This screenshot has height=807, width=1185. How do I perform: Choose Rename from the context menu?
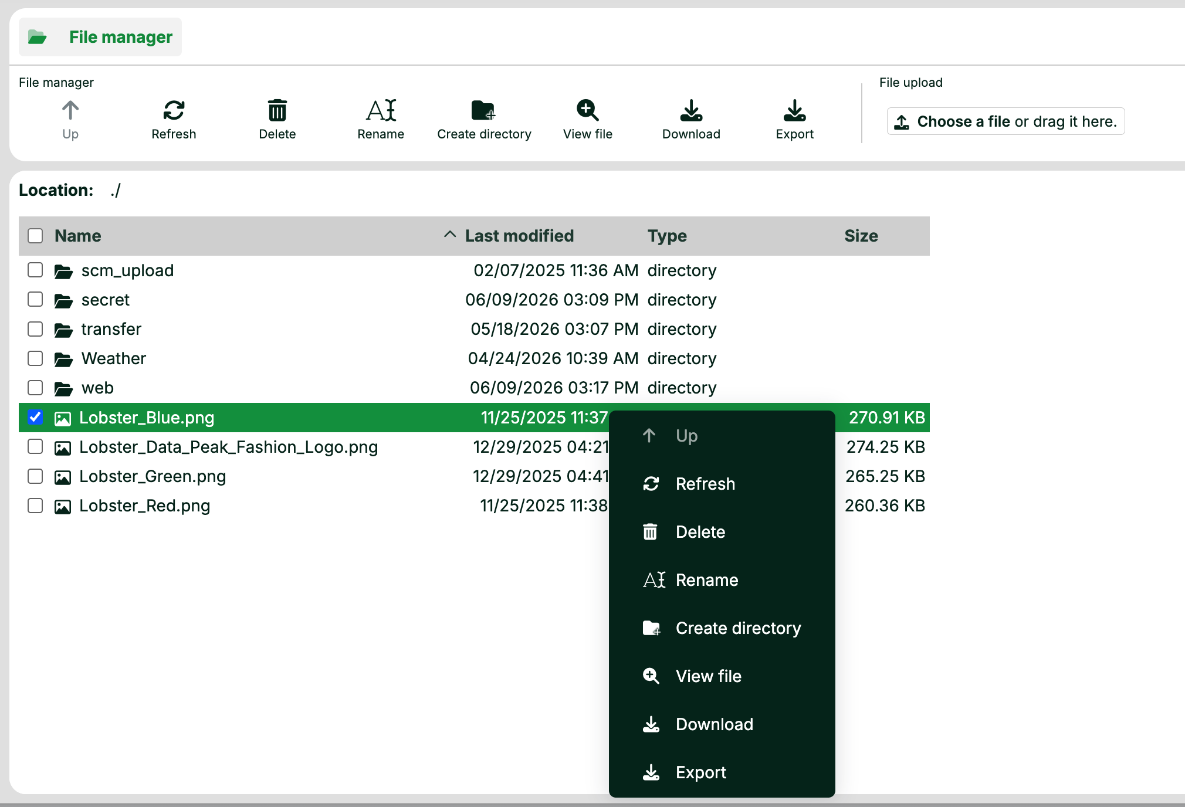[x=722, y=580]
